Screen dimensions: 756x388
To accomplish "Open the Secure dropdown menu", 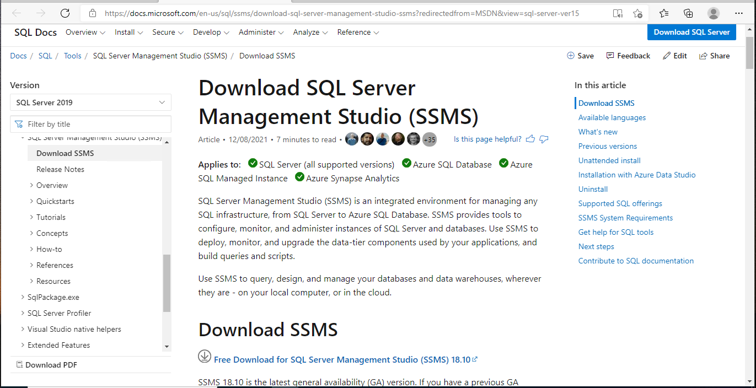I will [168, 32].
